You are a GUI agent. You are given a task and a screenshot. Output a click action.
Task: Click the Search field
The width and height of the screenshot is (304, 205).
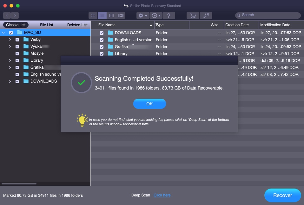[x=268, y=15]
